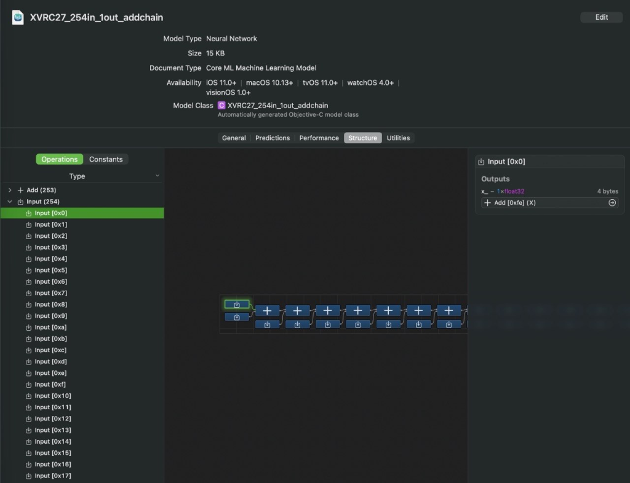Expand the Add (253) group
Image resolution: width=630 pixels, height=483 pixels.
tap(10, 190)
